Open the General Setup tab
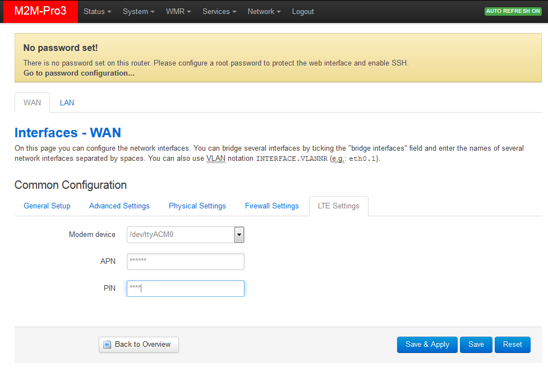Image resolution: width=548 pixels, height=372 pixels. pyautogui.click(x=47, y=206)
